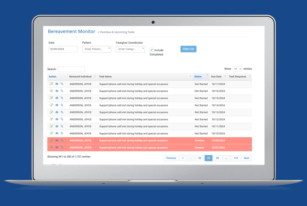Viewport: 307px width, 206px height.
Task: Click Overdue status for 10/07/2024 row
Action: [x=199, y=147]
